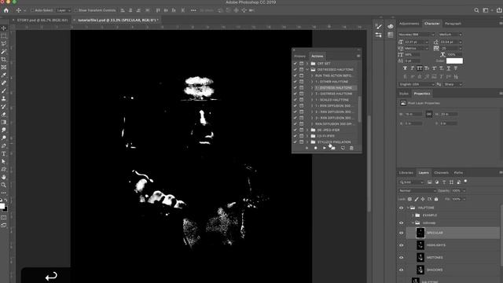Open the Paths tab
The image size is (503, 283).
458,173
